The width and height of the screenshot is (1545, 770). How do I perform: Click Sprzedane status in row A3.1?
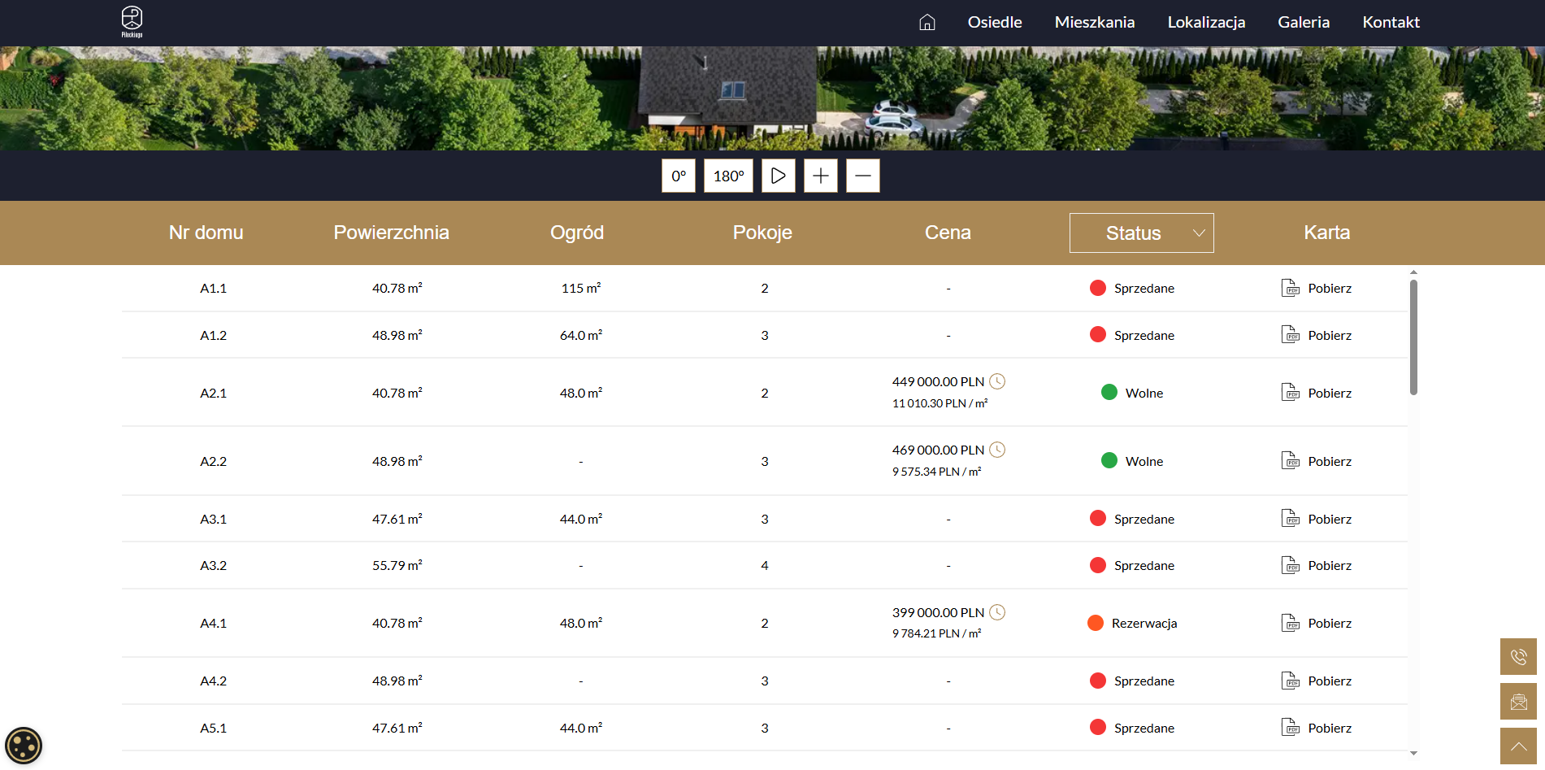pos(1144,520)
